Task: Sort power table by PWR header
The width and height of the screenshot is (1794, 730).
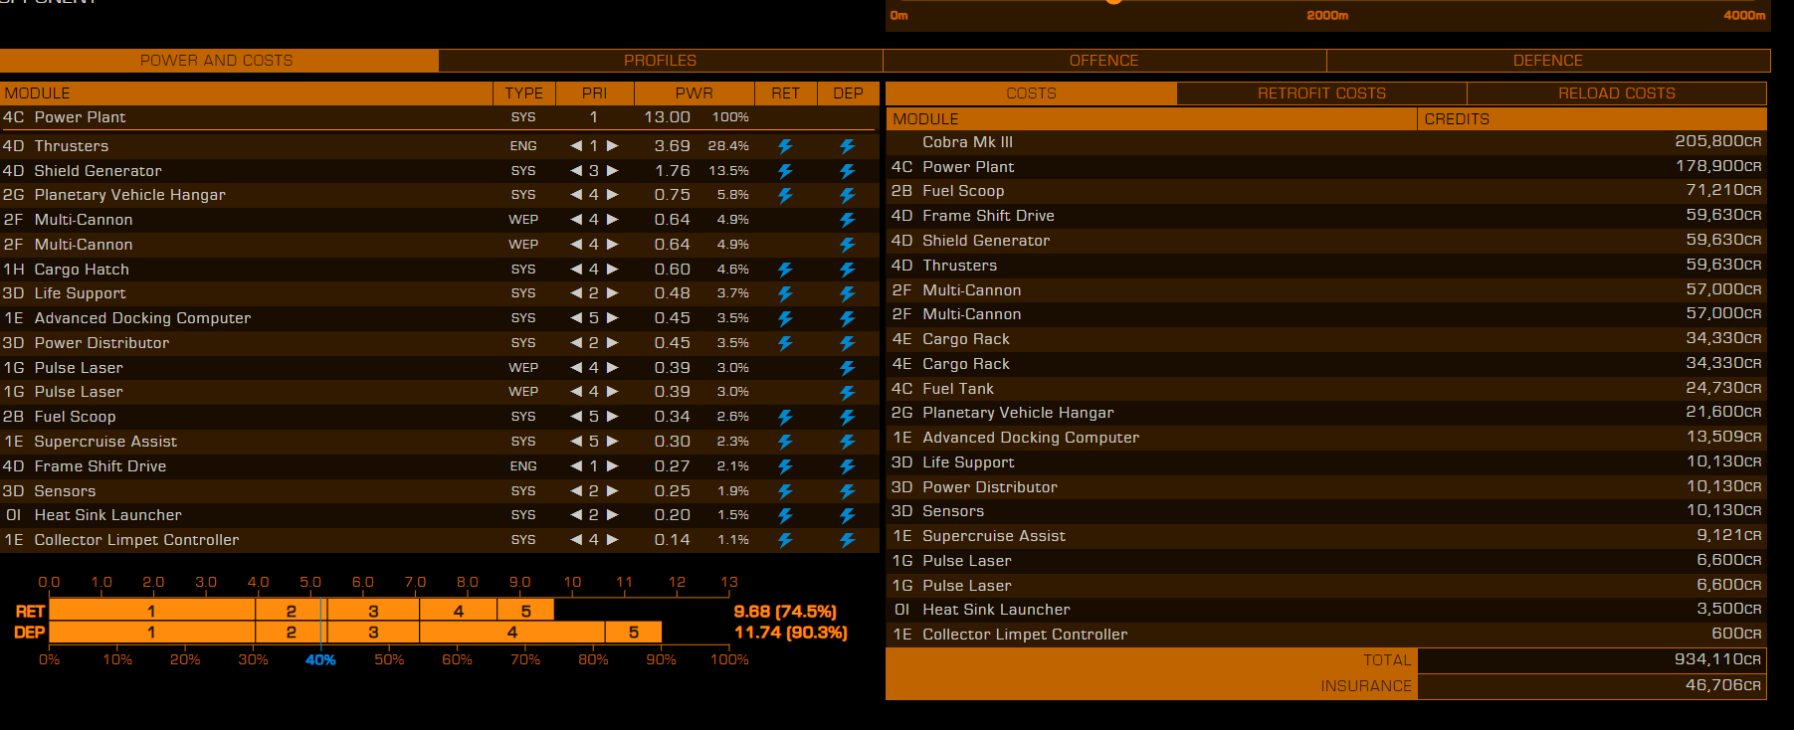Action: pyautogui.click(x=695, y=93)
